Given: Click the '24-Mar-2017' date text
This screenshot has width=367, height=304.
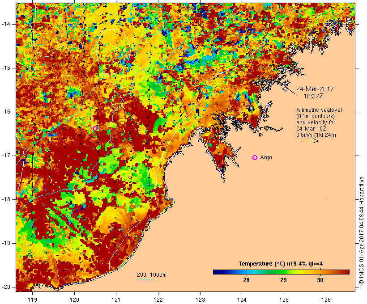Looking at the screenshot, I should click(x=315, y=89).
